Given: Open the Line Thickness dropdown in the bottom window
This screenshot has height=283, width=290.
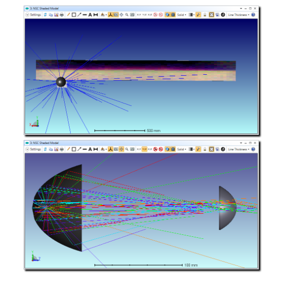Looking at the screenshot, I should click(239, 149).
